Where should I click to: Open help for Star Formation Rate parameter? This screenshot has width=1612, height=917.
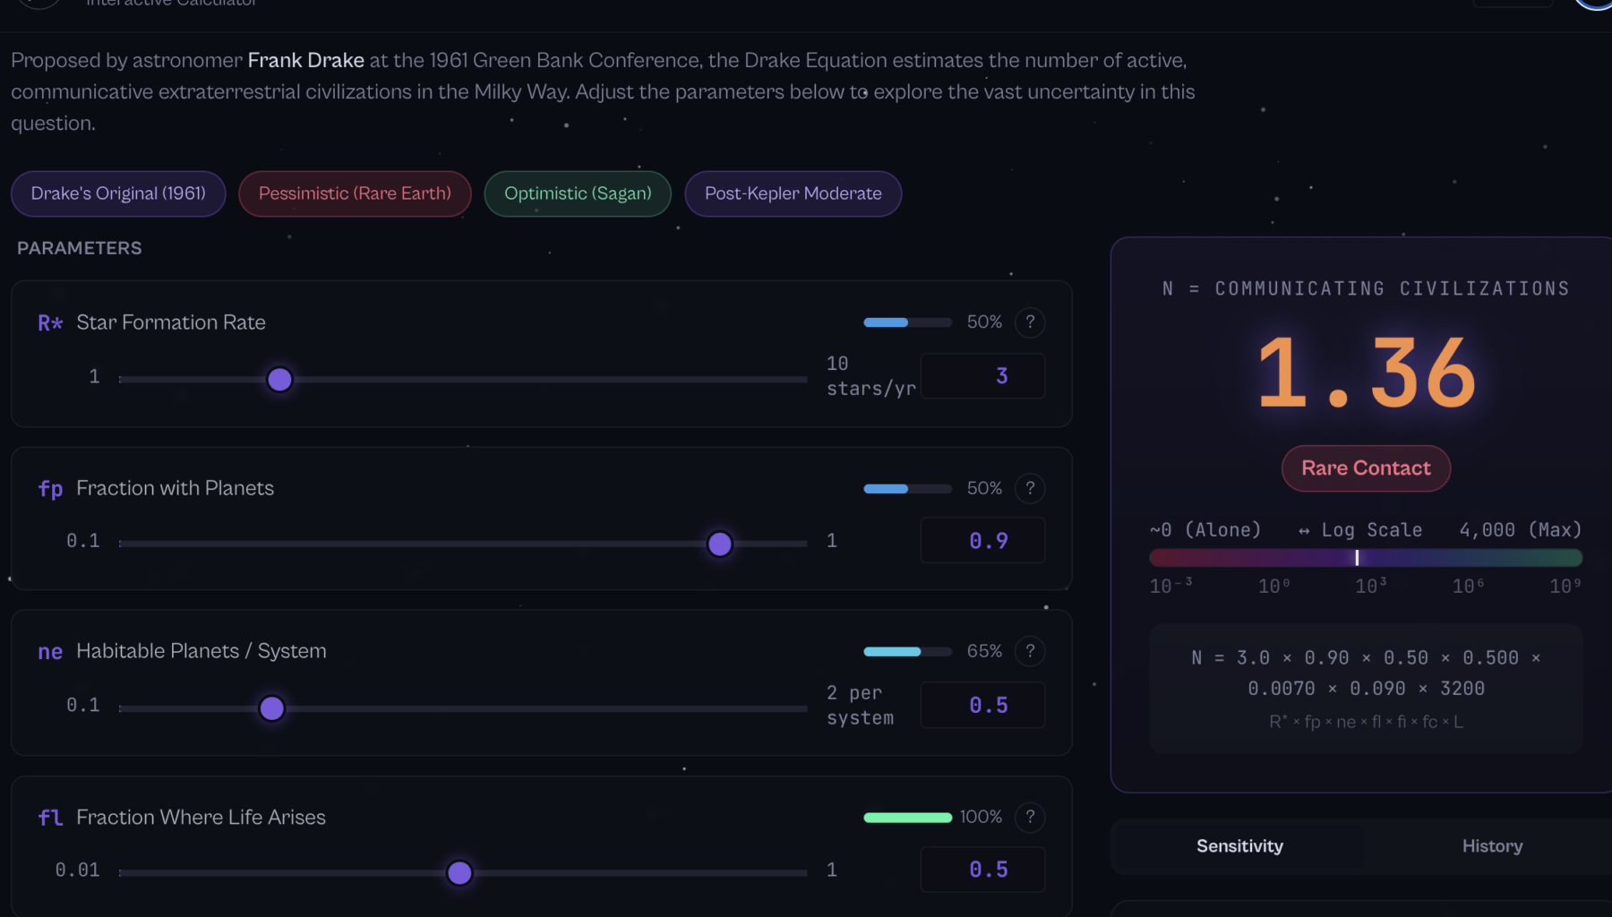[1030, 322]
